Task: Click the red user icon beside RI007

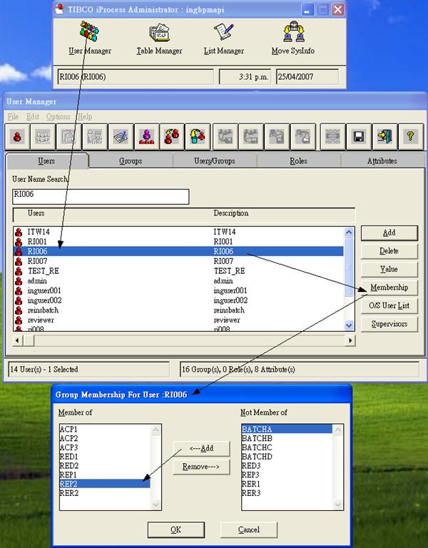Action: [19, 261]
